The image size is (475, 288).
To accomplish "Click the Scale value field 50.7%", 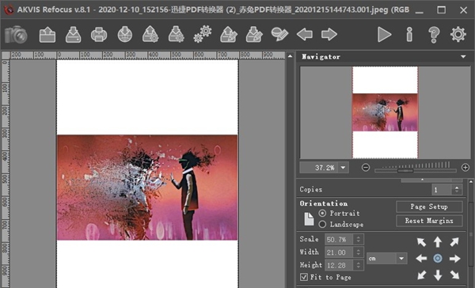I will click(340, 239).
